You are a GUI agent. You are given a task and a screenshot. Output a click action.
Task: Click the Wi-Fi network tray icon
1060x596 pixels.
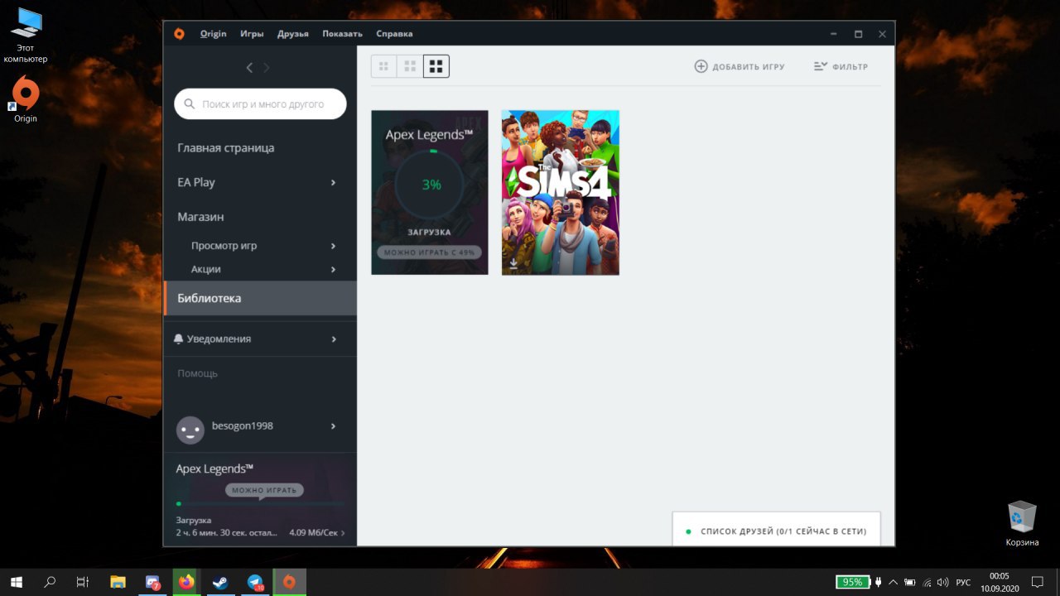[927, 582]
